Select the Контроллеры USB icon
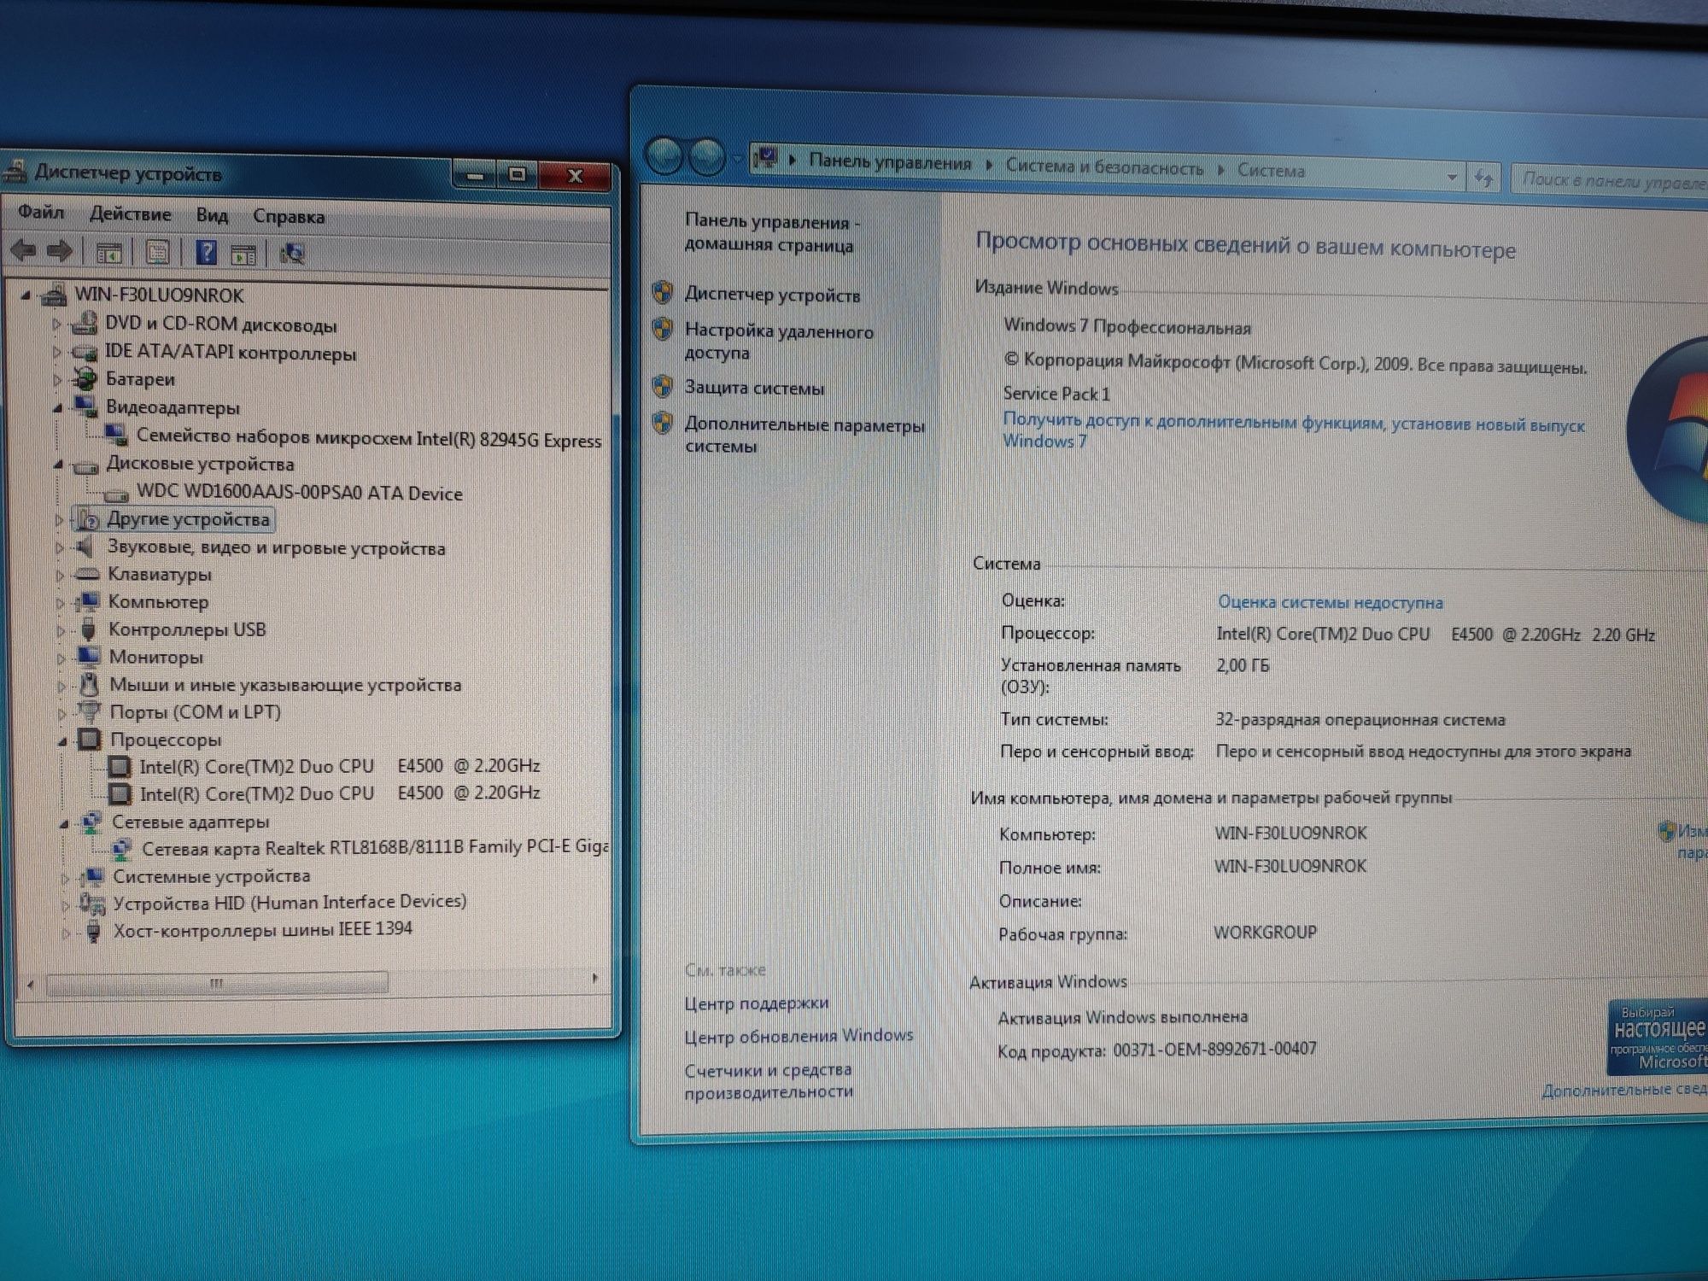1708x1281 pixels. point(87,629)
